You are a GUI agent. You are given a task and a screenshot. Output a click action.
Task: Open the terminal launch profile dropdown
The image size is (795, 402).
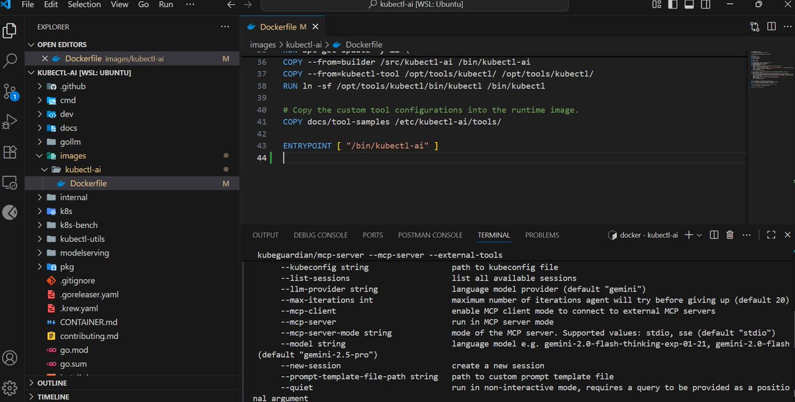click(x=700, y=234)
